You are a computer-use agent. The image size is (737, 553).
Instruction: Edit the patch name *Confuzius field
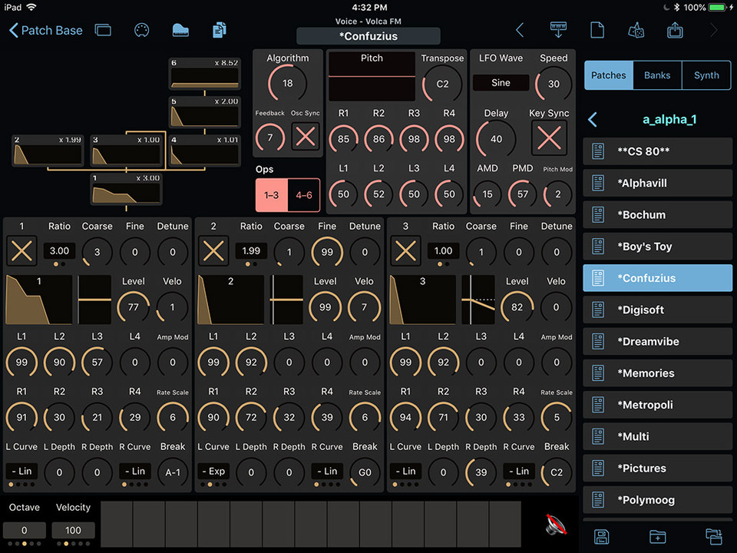pos(368,36)
